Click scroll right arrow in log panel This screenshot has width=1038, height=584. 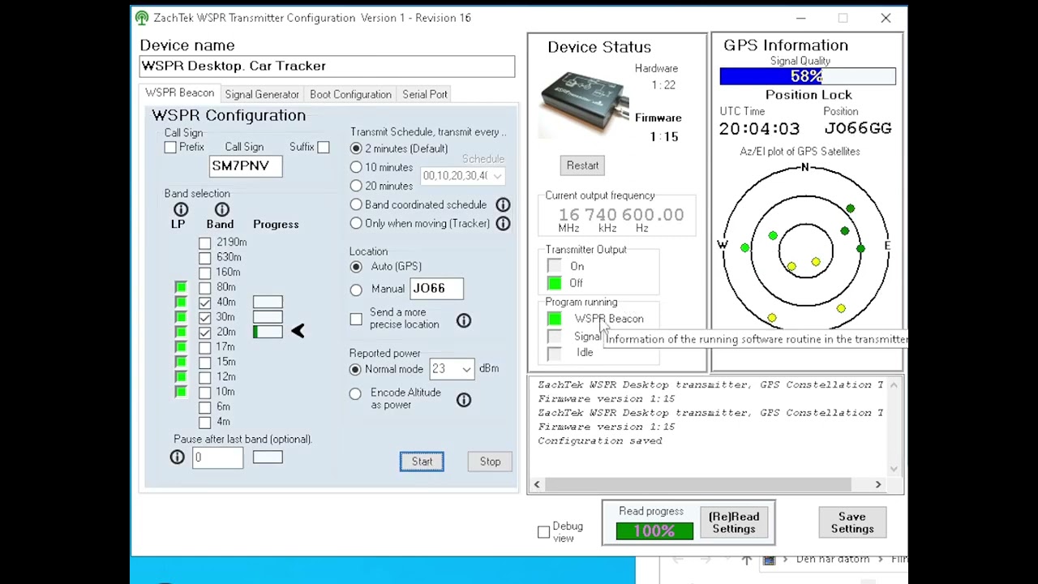pos(877,484)
